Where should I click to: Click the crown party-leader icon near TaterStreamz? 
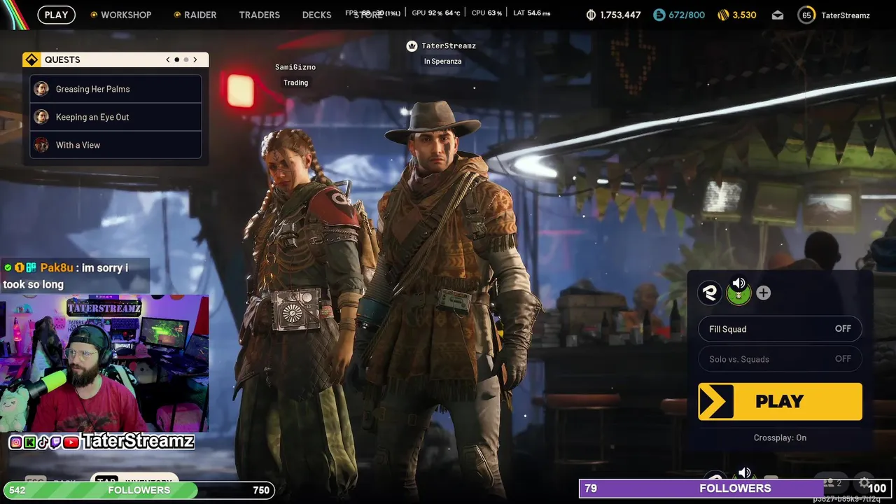pos(412,45)
